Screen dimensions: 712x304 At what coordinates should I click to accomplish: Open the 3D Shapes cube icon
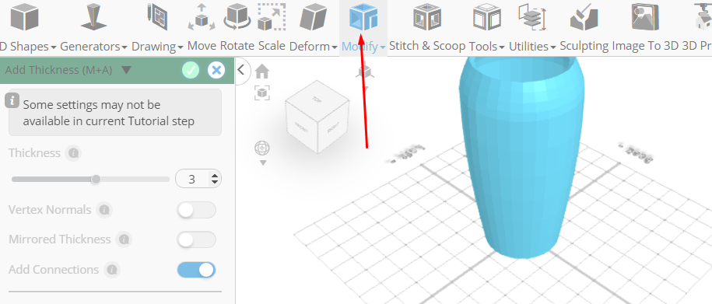(25, 17)
